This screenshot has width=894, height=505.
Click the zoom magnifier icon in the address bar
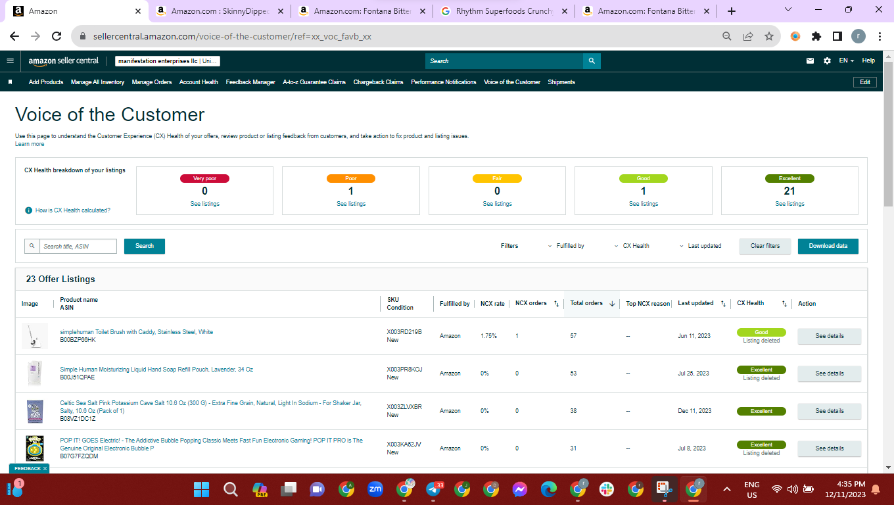[727, 37]
